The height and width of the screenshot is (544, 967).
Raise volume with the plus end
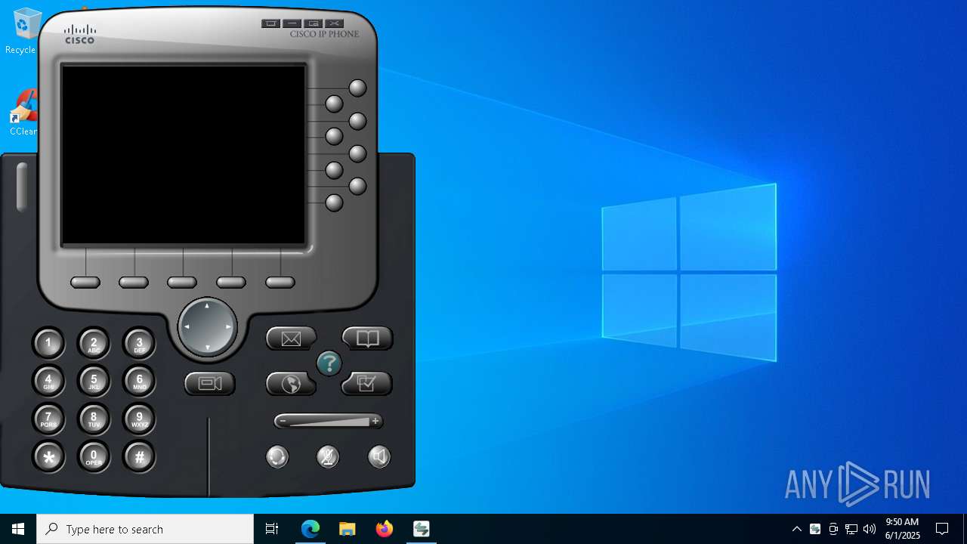[x=375, y=421]
